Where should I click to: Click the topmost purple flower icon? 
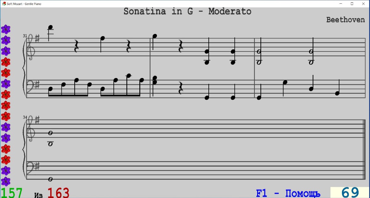pos(6,30)
